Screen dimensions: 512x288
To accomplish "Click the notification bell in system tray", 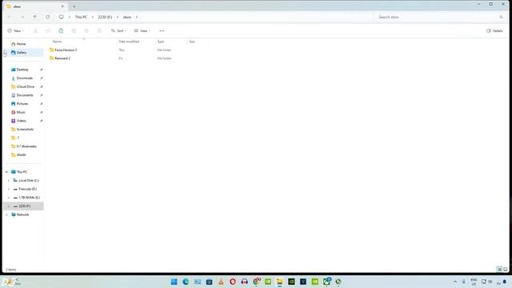I will [x=505, y=282].
